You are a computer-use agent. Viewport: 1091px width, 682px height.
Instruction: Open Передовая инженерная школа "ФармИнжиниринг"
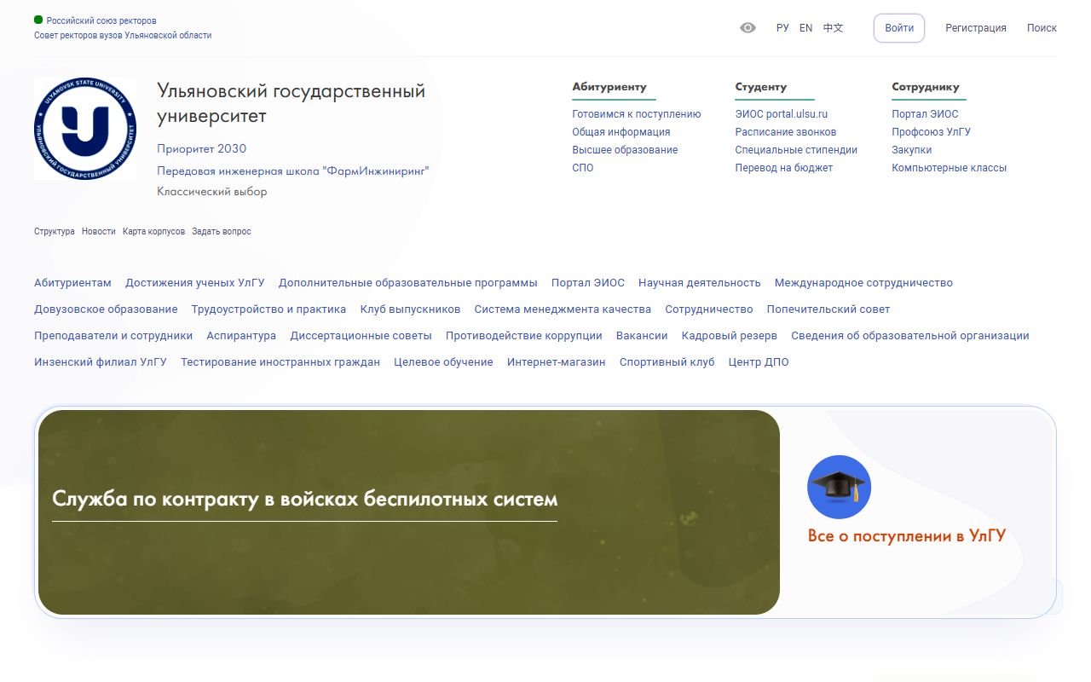(x=293, y=170)
